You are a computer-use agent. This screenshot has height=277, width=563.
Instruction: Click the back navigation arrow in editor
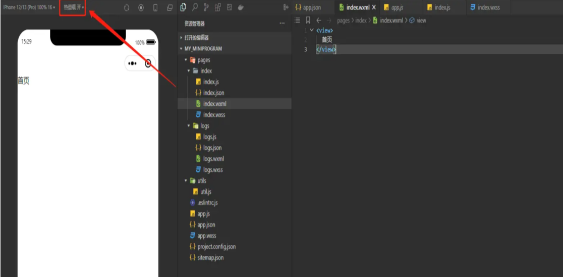coord(319,21)
